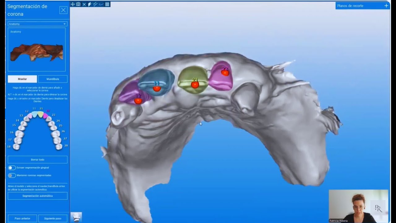
Task: Select tooth 11 in the dental chart
Action: (34, 114)
